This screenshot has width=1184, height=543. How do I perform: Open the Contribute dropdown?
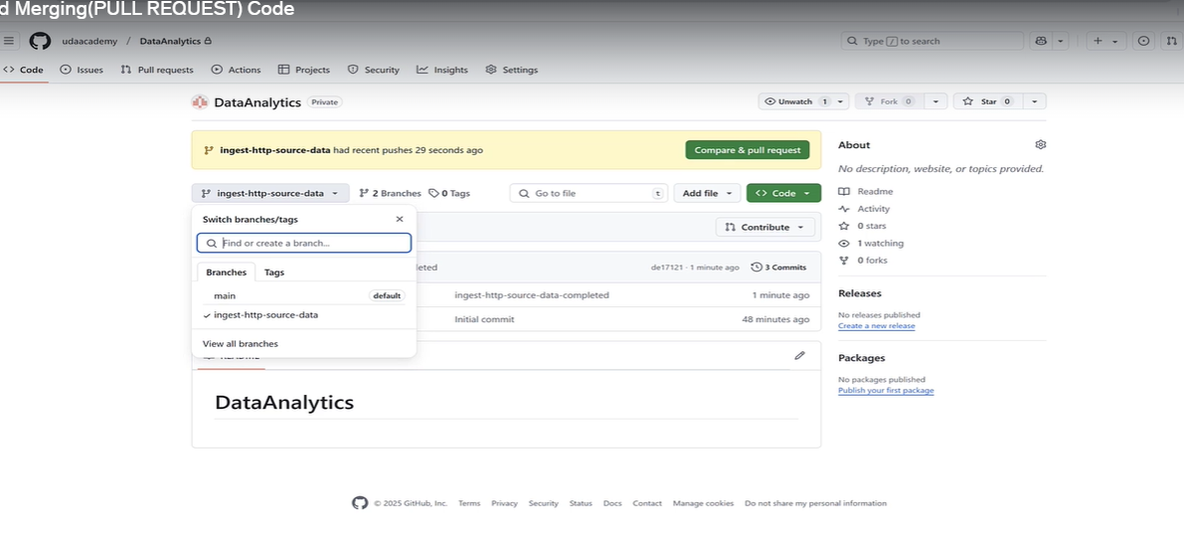764,228
